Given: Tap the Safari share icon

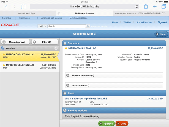Looking at the screenshot, I should pyautogui.click(x=146, y=7).
